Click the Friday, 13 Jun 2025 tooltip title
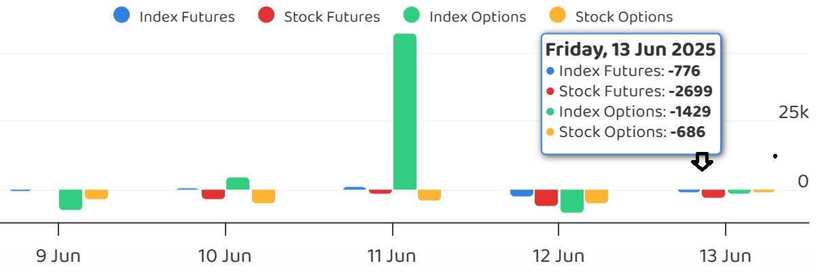The height and width of the screenshot is (272, 816). [631, 50]
